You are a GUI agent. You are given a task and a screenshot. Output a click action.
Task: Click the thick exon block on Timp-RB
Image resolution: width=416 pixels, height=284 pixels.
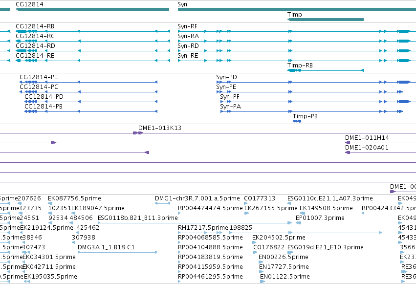click(291, 70)
